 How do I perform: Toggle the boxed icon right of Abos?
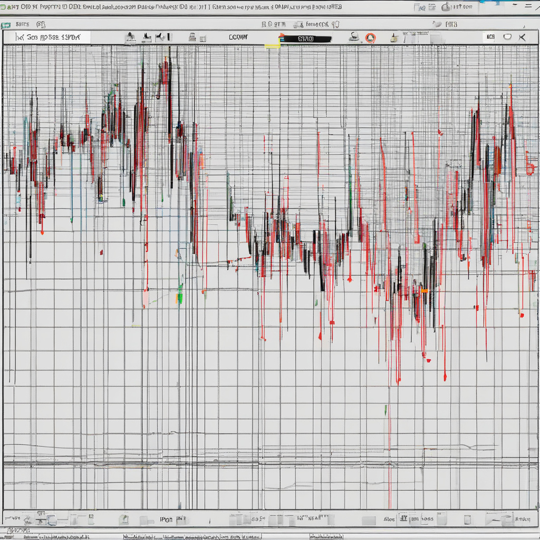(403, 519)
